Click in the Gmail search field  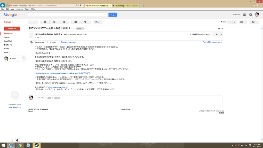click(x=68, y=15)
